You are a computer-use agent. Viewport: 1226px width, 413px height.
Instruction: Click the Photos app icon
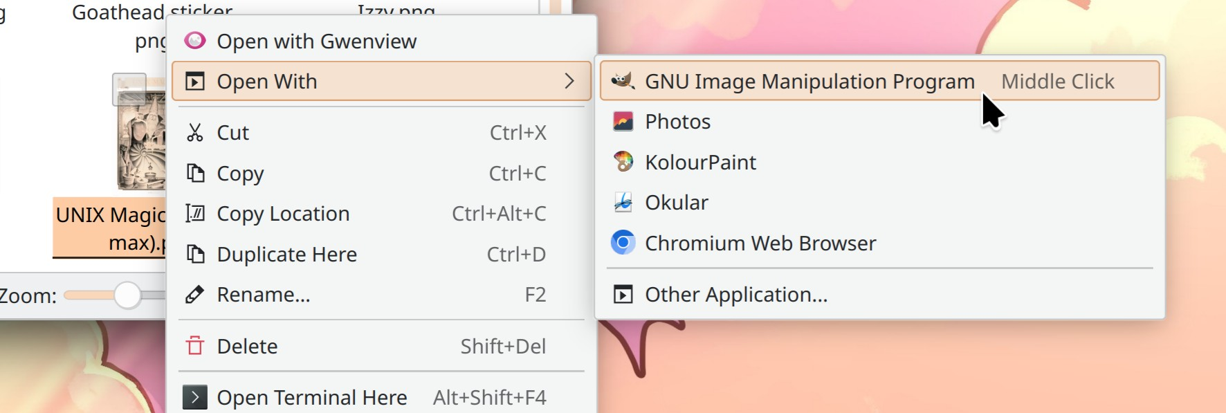pyautogui.click(x=623, y=122)
